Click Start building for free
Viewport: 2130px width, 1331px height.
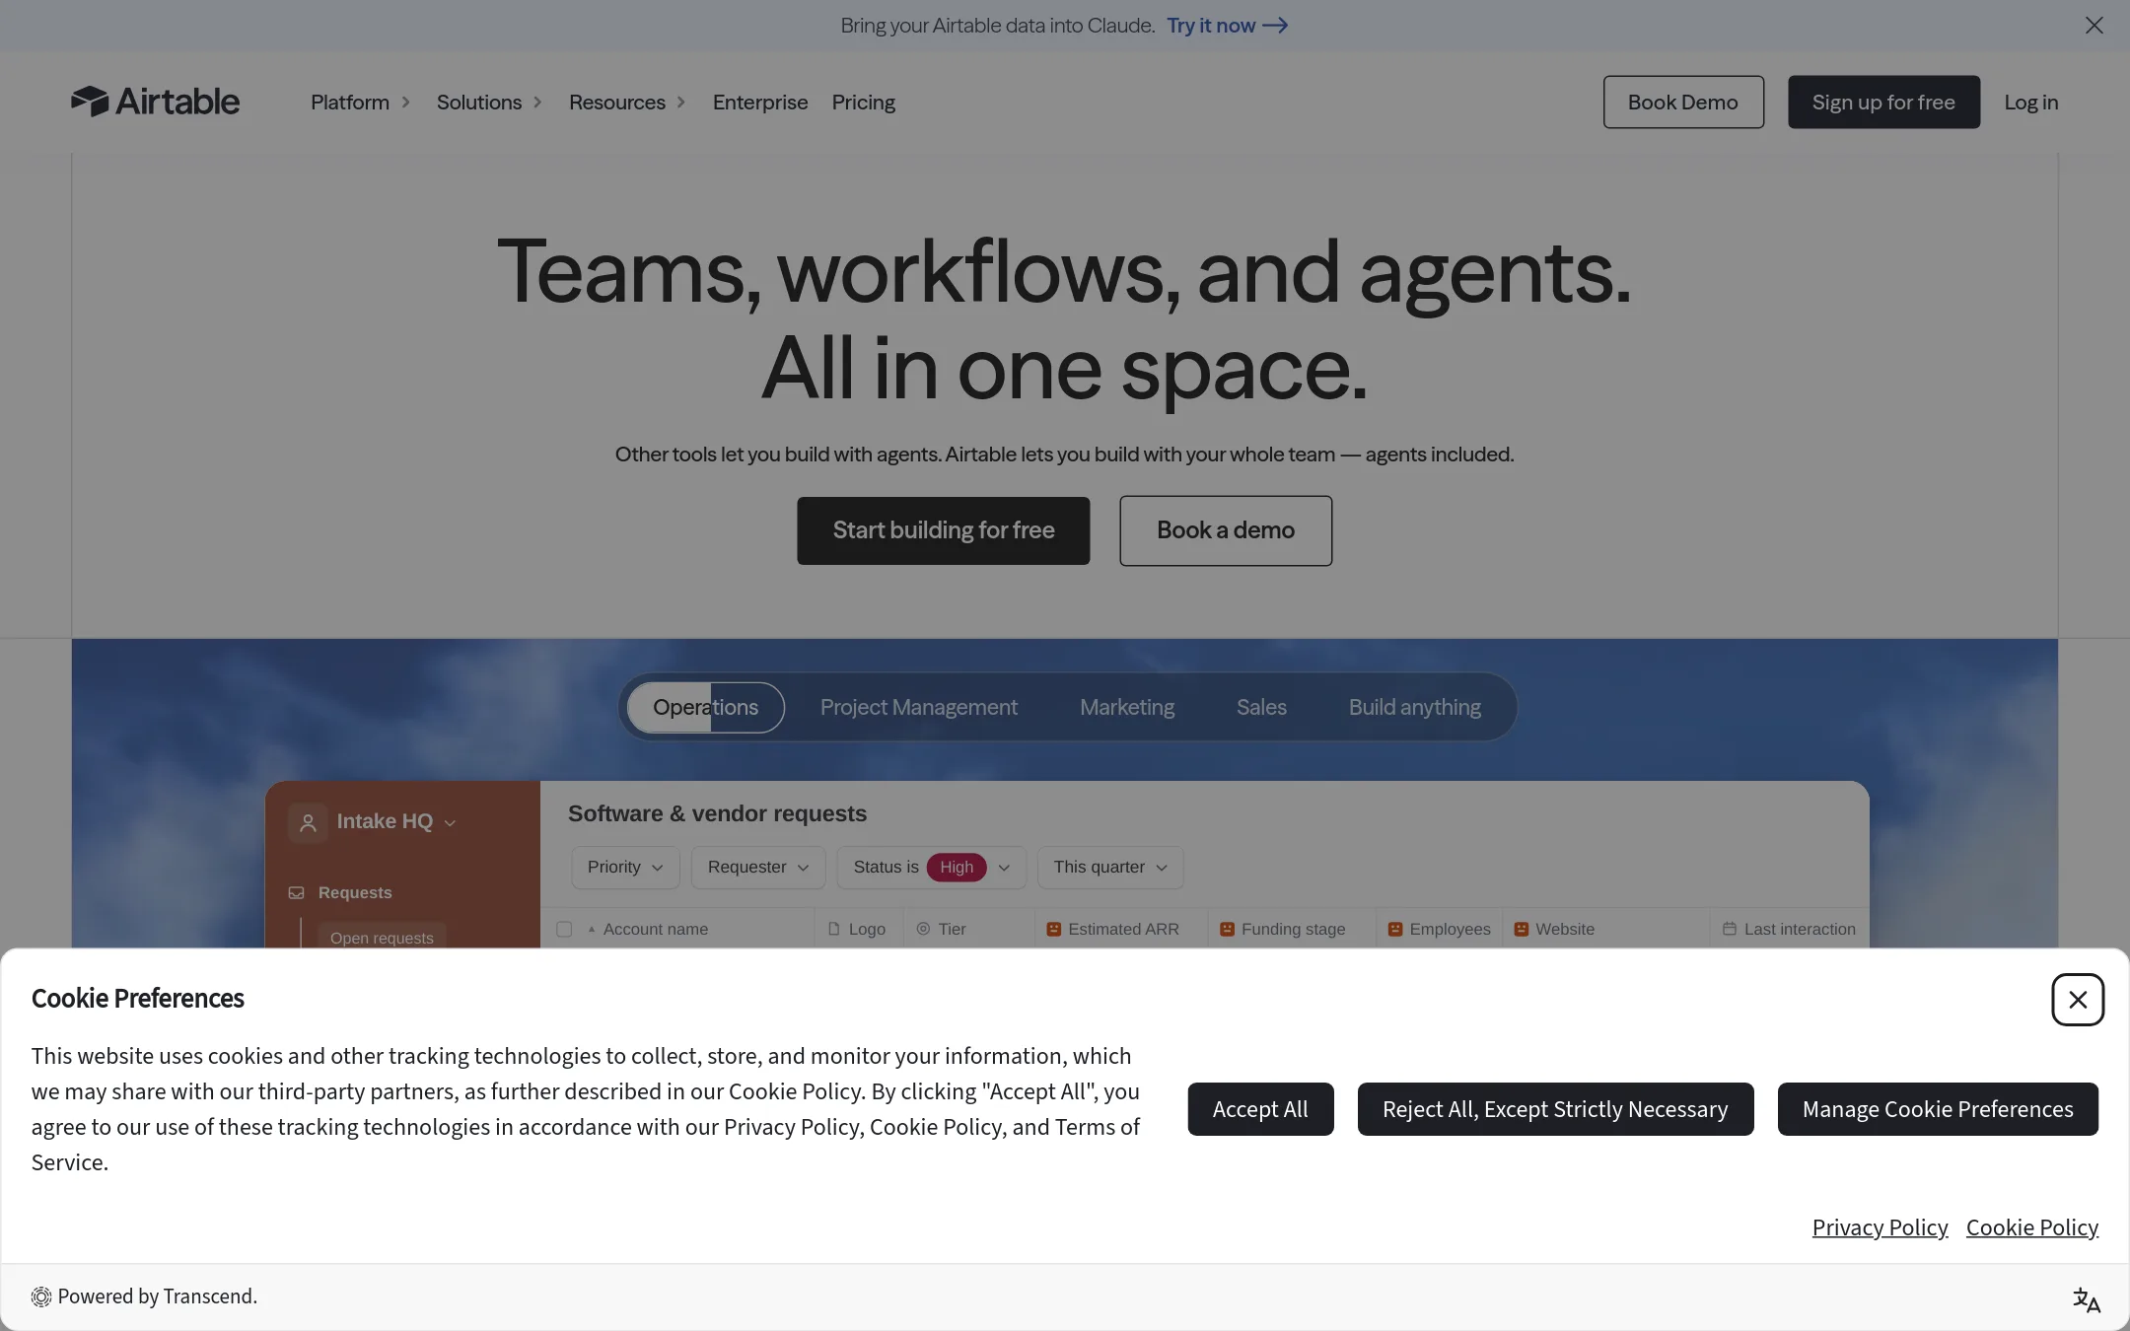pos(944,530)
